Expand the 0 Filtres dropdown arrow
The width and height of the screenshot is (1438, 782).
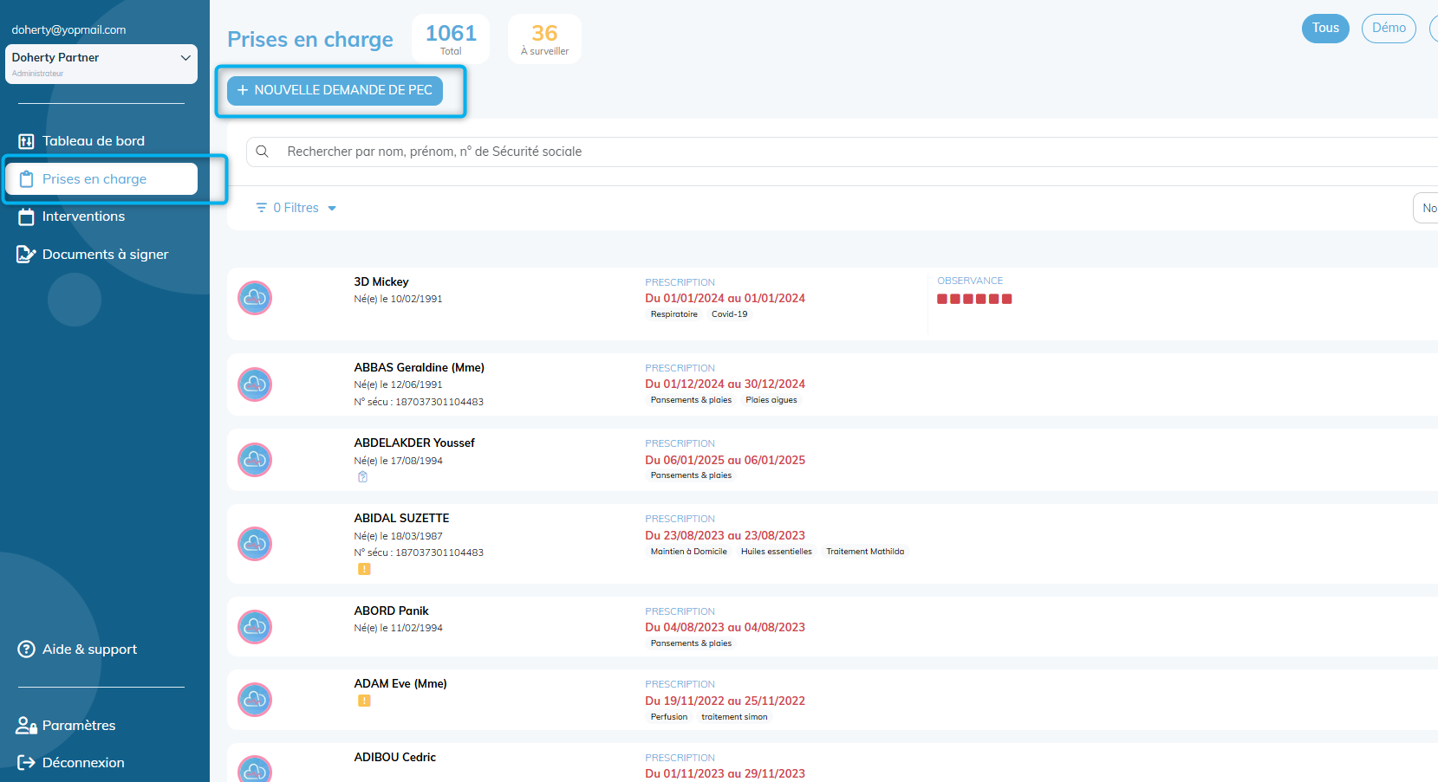[x=332, y=209]
